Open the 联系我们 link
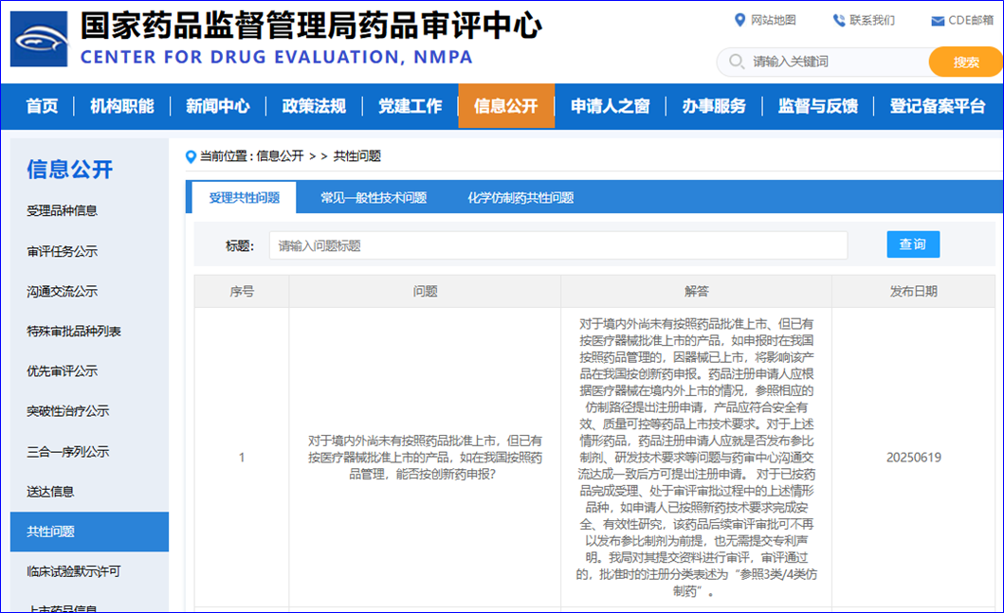1004x613 pixels. click(x=872, y=21)
